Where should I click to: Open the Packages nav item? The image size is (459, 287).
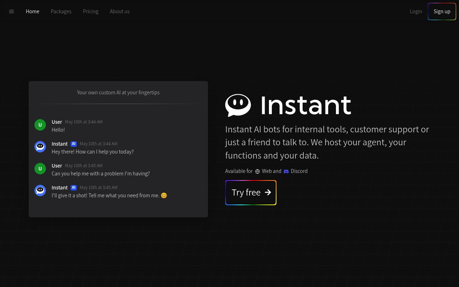pos(61,11)
